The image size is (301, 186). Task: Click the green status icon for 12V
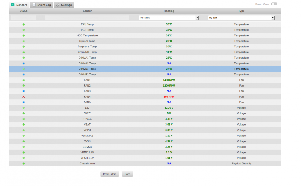click(x=23, y=108)
